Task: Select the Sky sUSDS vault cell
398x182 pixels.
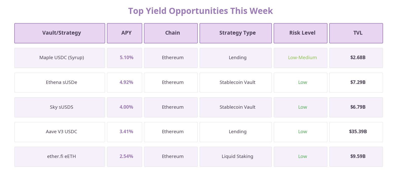Action: tap(62, 107)
